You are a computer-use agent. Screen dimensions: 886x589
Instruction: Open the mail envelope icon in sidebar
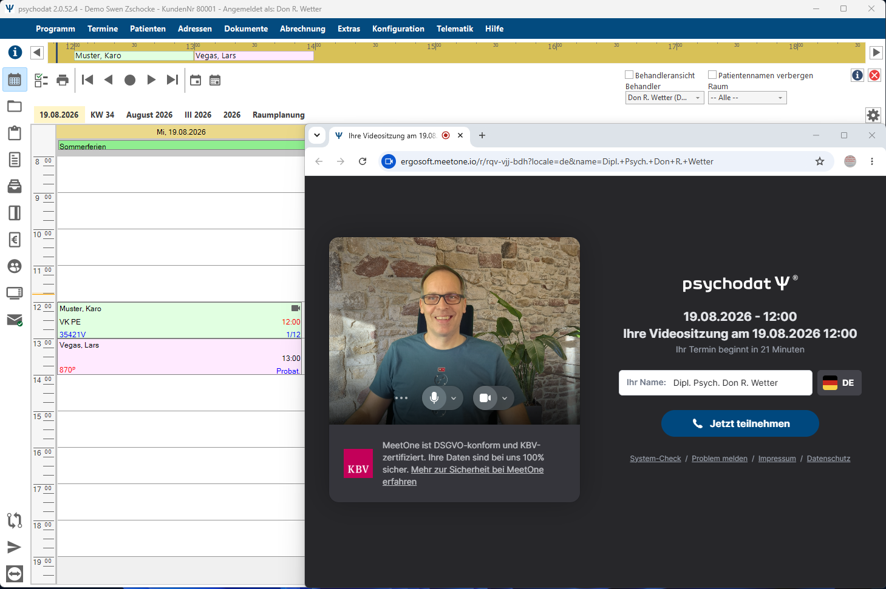coord(15,320)
